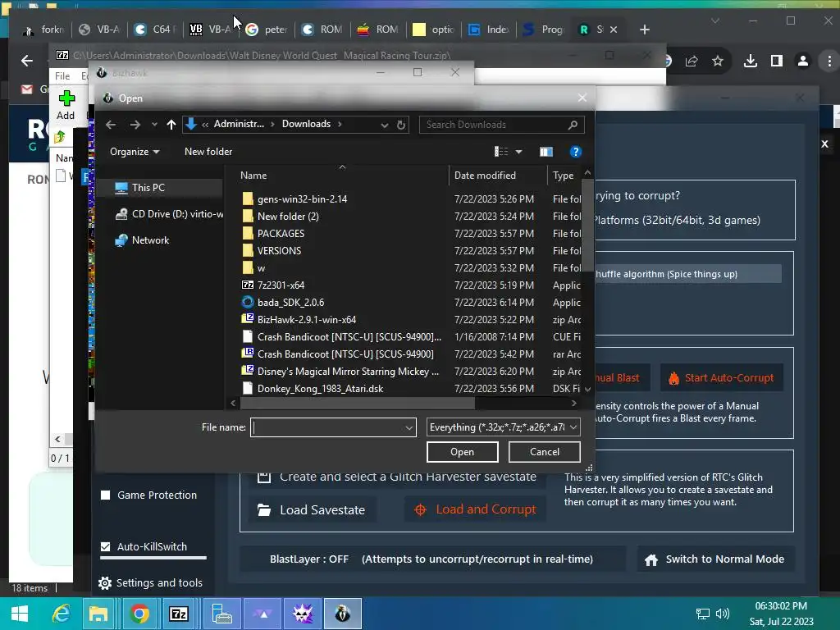
Task: Open Settings and tools
Action: pos(151,583)
